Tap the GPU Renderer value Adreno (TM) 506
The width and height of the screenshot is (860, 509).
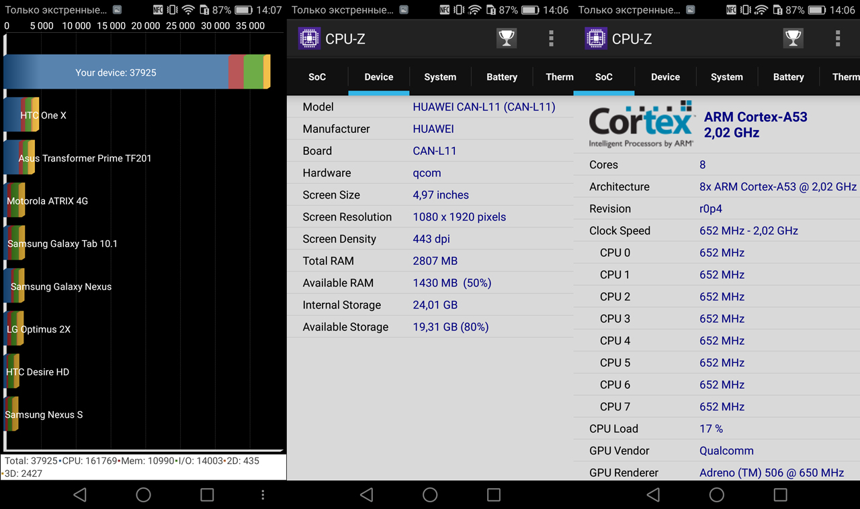(771, 473)
